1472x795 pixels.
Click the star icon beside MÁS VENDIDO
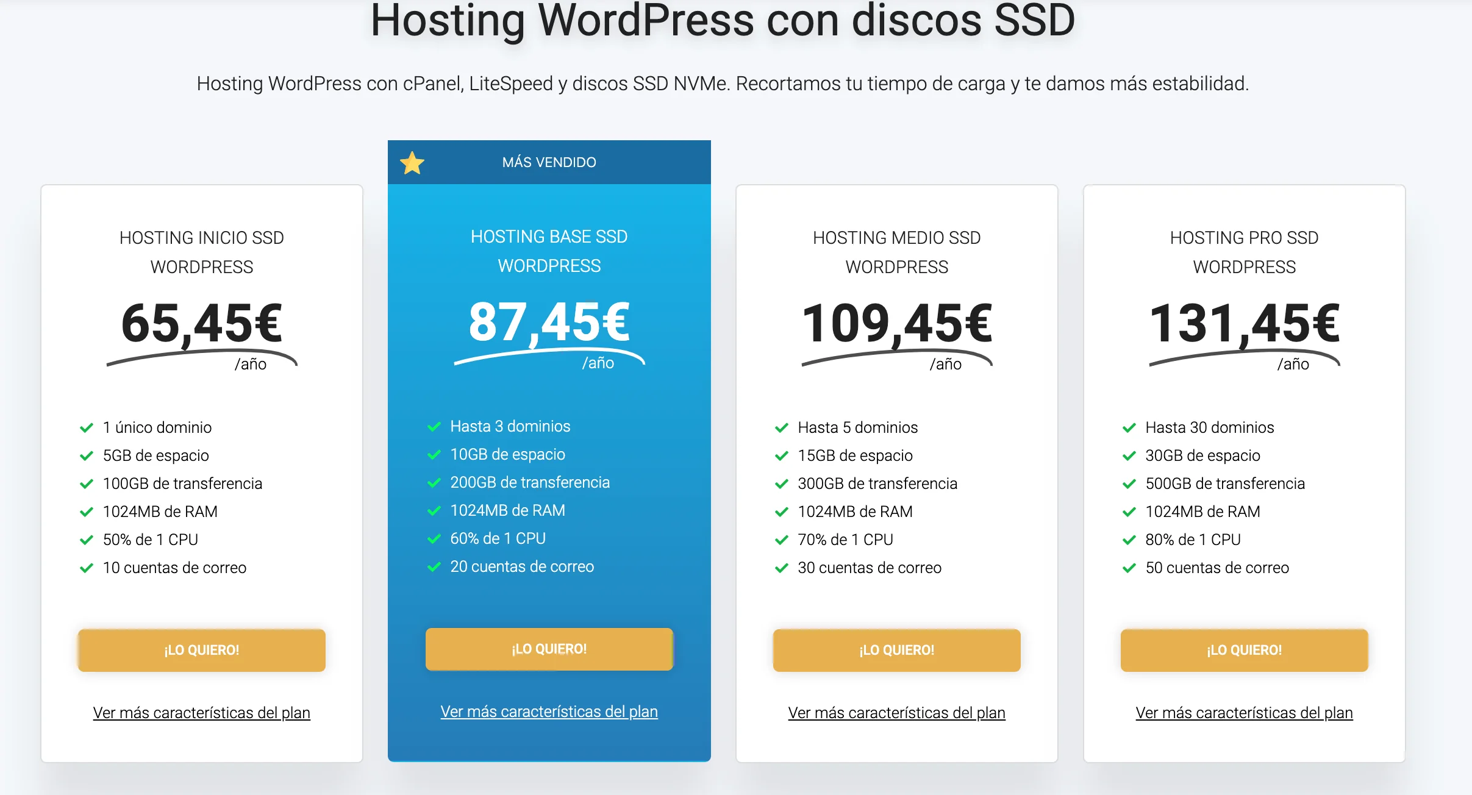coord(412,163)
